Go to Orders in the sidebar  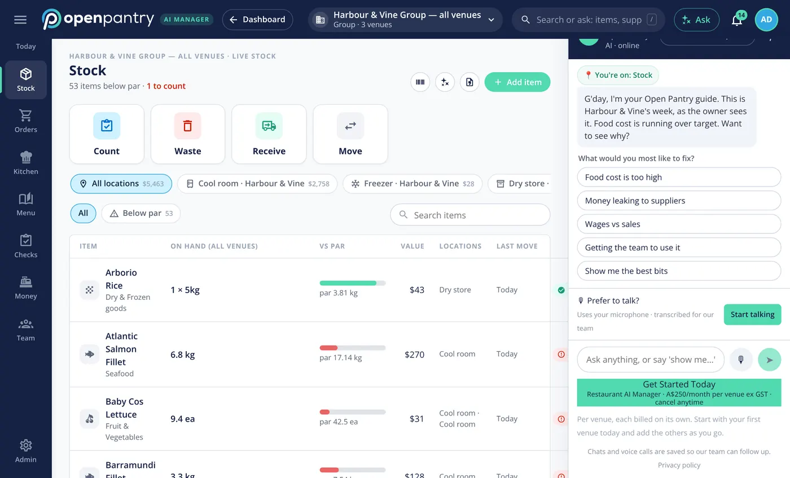26,121
